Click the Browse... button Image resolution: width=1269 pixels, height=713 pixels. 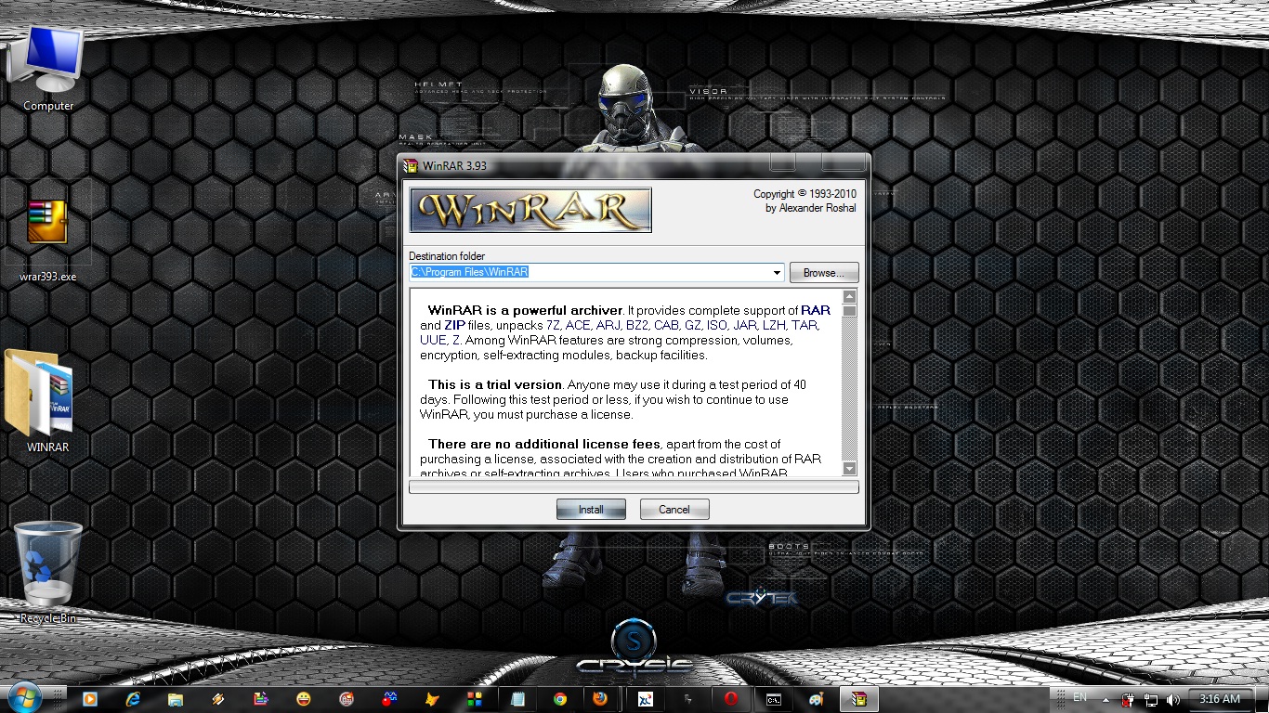[824, 273]
